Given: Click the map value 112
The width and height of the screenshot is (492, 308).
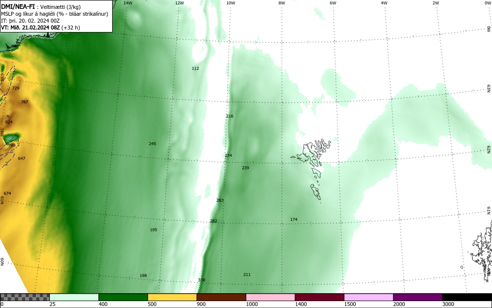Looking at the screenshot, I should (x=195, y=68).
